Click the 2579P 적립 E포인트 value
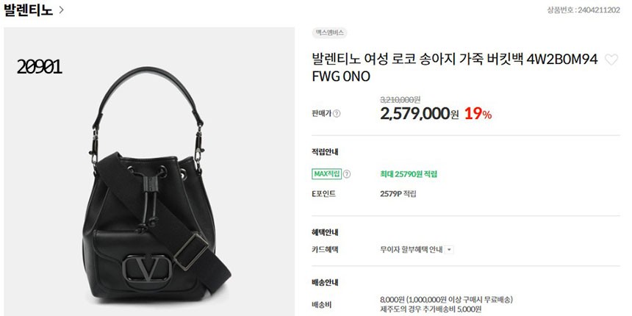Viewport: 632px width, 316px height. click(398, 194)
